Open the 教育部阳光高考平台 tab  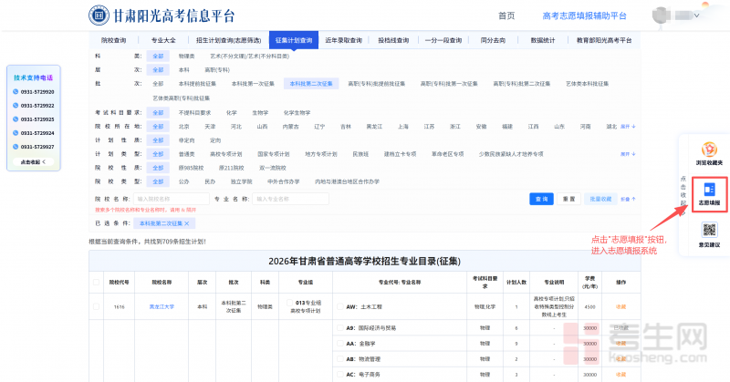[x=604, y=40]
